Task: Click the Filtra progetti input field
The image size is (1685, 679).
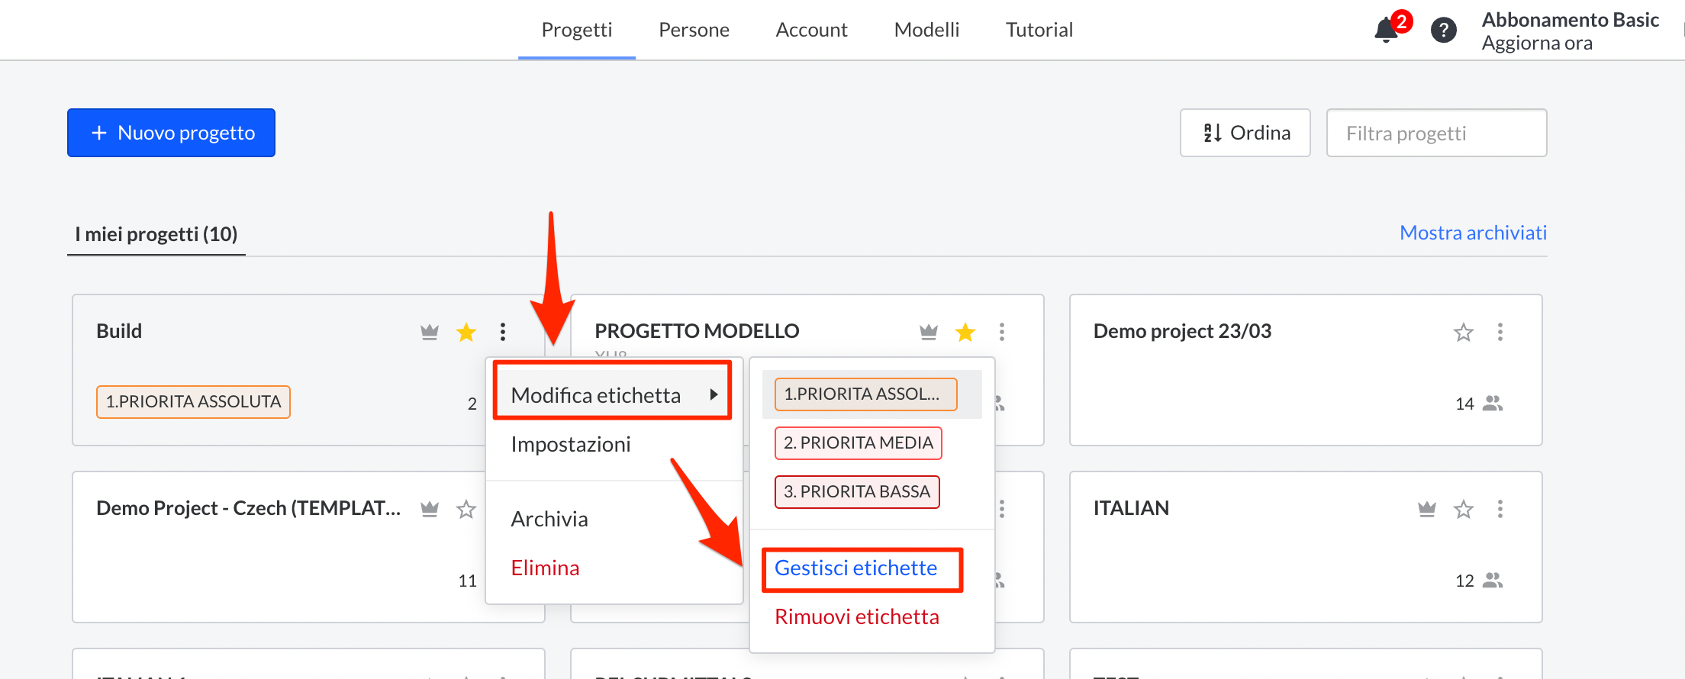Action: click(x=1436, y=133)
